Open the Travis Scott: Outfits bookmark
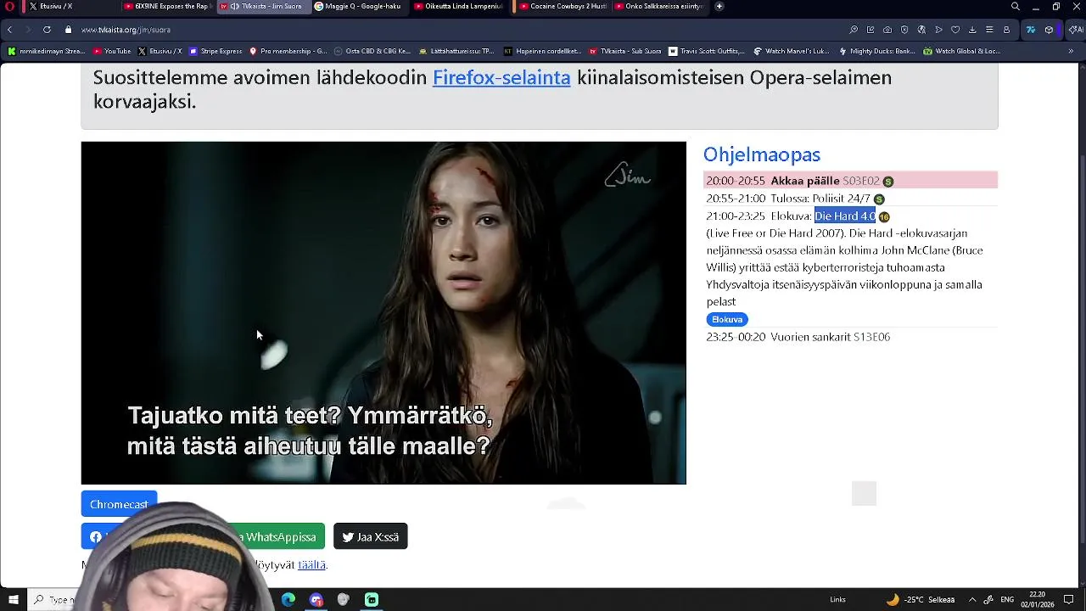 (707, 51)
